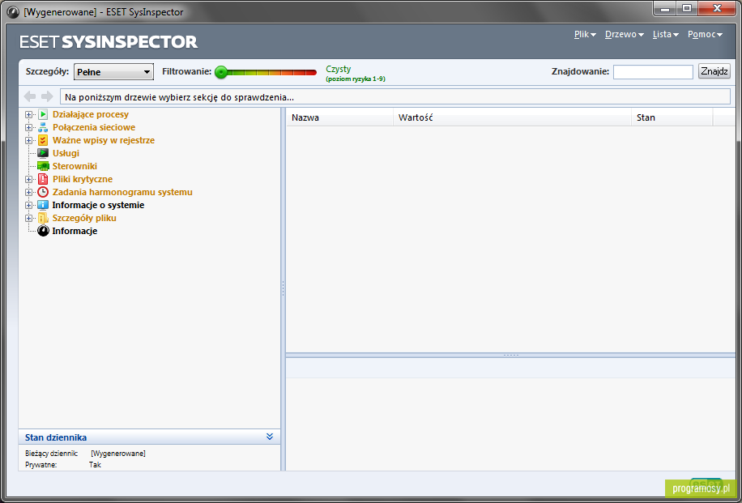Screen dimensions: 742x503
Task: Click the Ważne wpisy w rejestrze icon
Action: pyautogui.click(x=43, y=140)
